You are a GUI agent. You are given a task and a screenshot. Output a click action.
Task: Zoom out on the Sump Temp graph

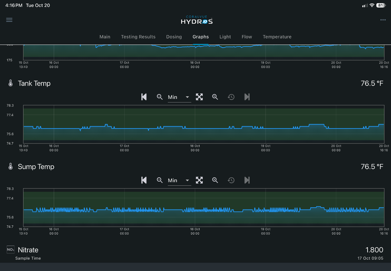160,180
